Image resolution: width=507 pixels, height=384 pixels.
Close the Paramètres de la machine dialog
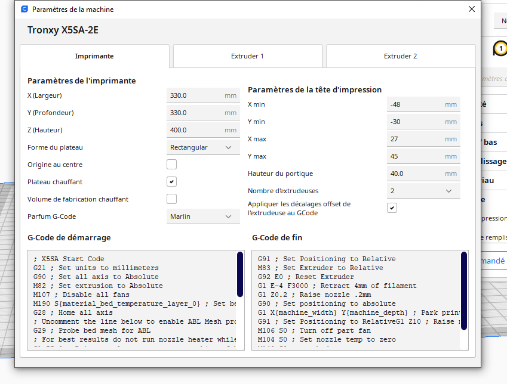[471, 9]
